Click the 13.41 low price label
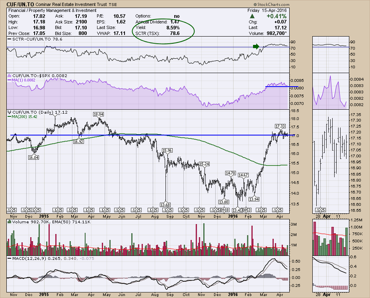 pyautogui.click(x=237, y=210)
